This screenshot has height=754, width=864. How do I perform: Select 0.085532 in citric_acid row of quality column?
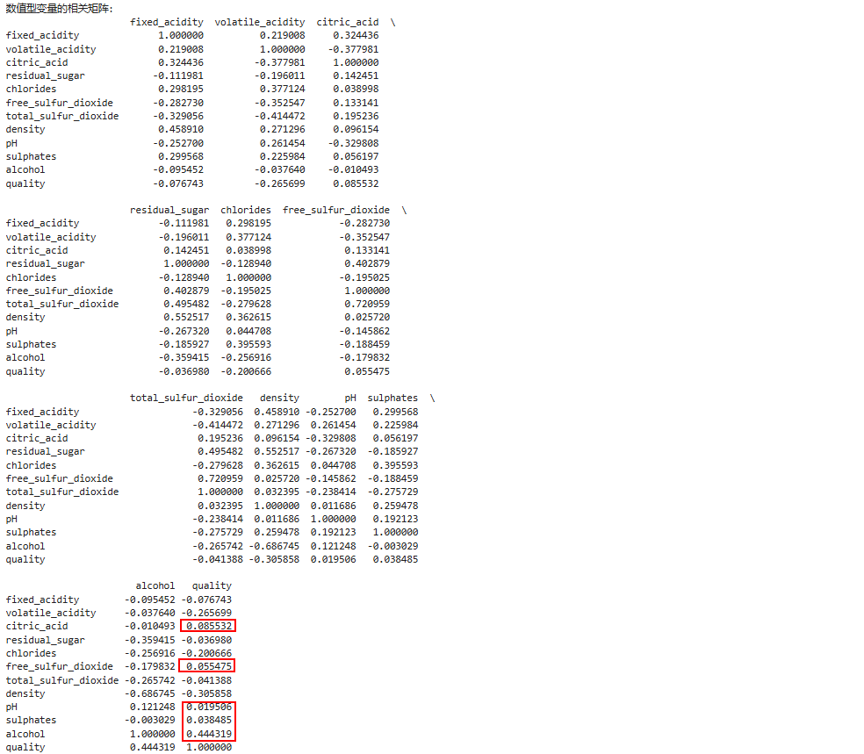point(209,626)
